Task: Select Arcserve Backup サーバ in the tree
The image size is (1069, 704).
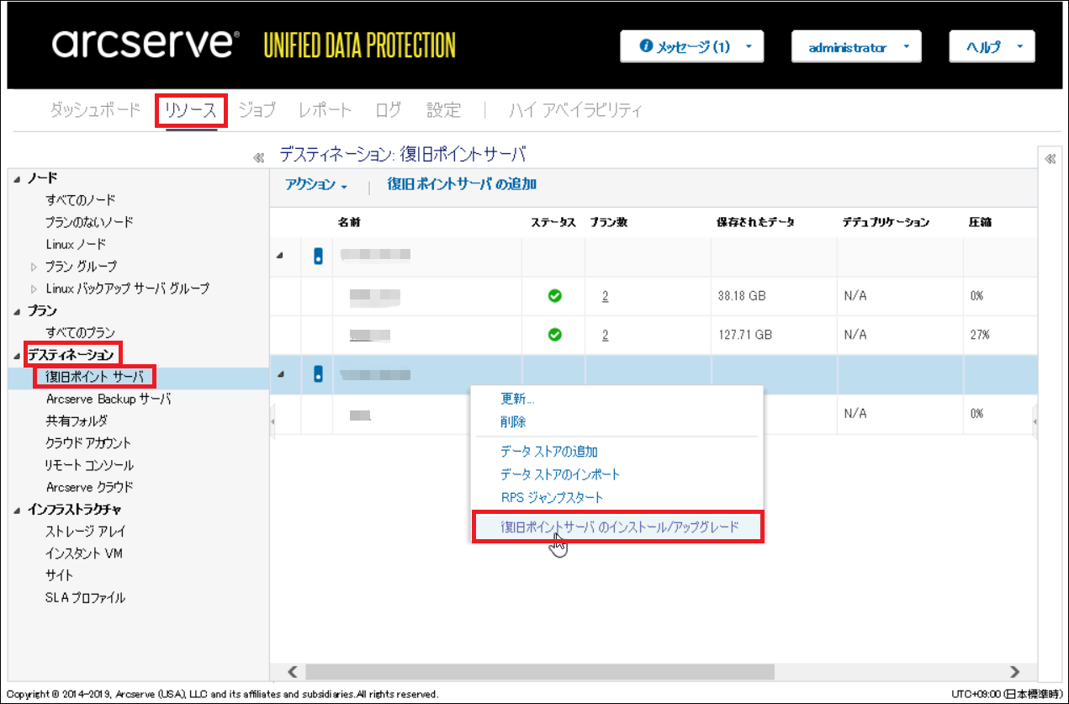Action: point(108,399)
